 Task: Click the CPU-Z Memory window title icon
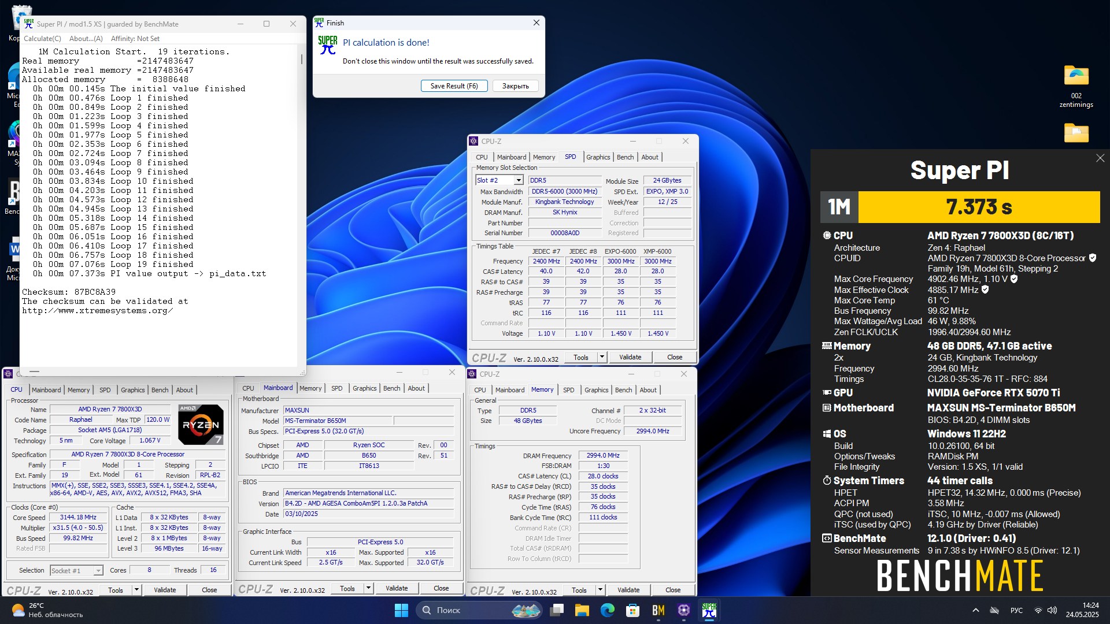pyautogui.click(x=472, y=374)
